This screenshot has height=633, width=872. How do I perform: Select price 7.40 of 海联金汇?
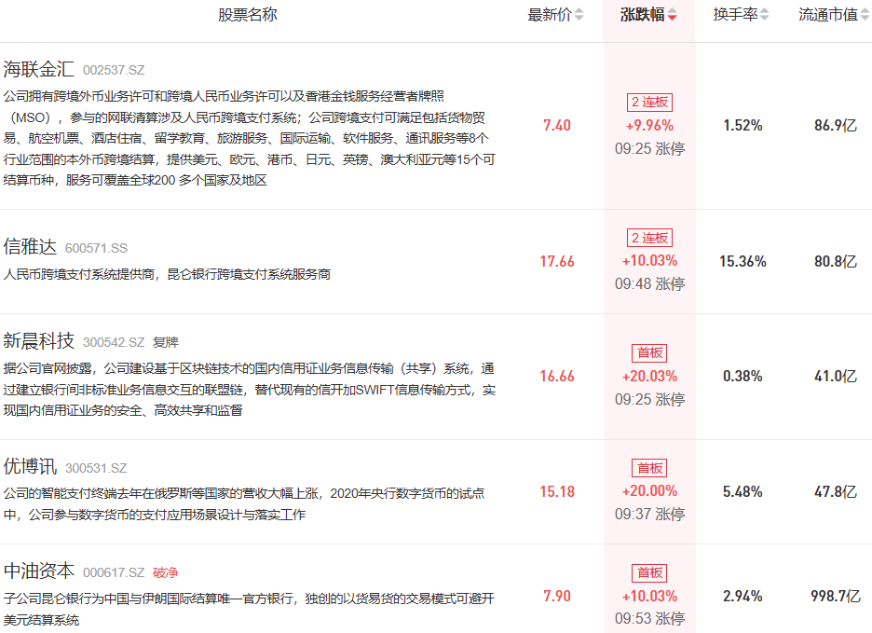(557, 125)
